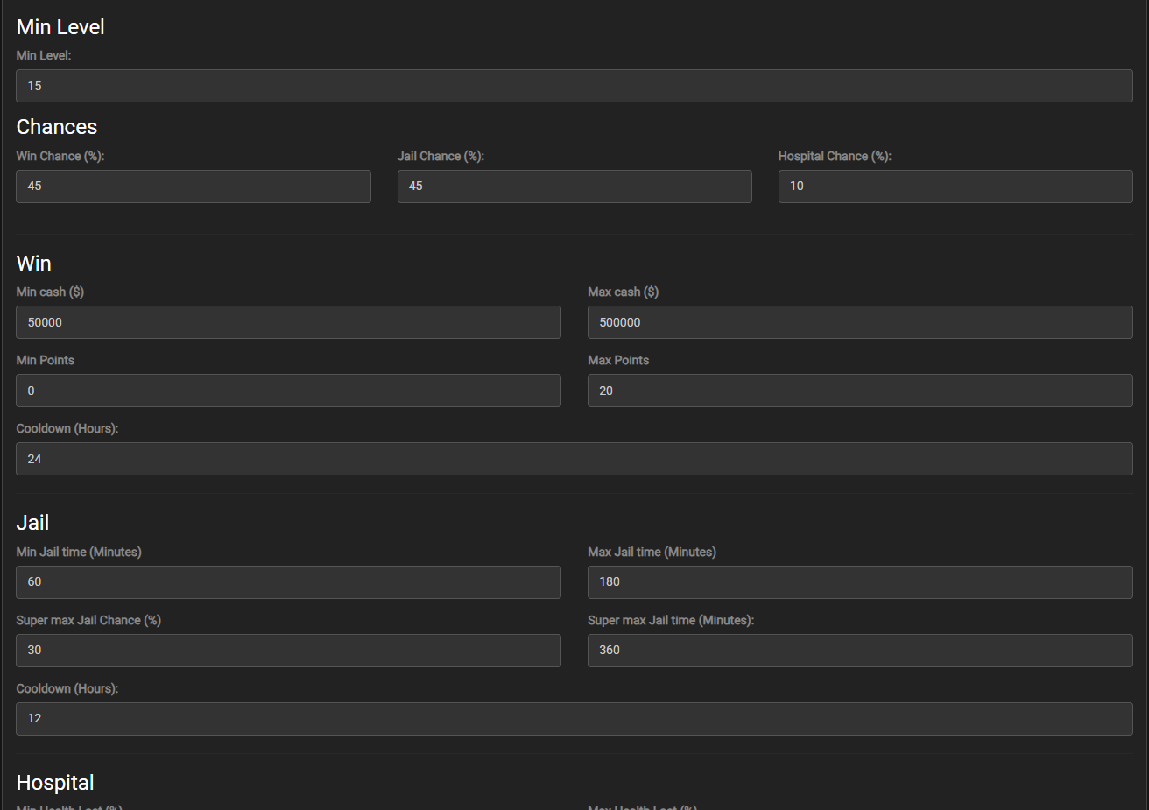Click the Chances section heading
Screen dimensions: 1149x810
[x=57, y=127]
